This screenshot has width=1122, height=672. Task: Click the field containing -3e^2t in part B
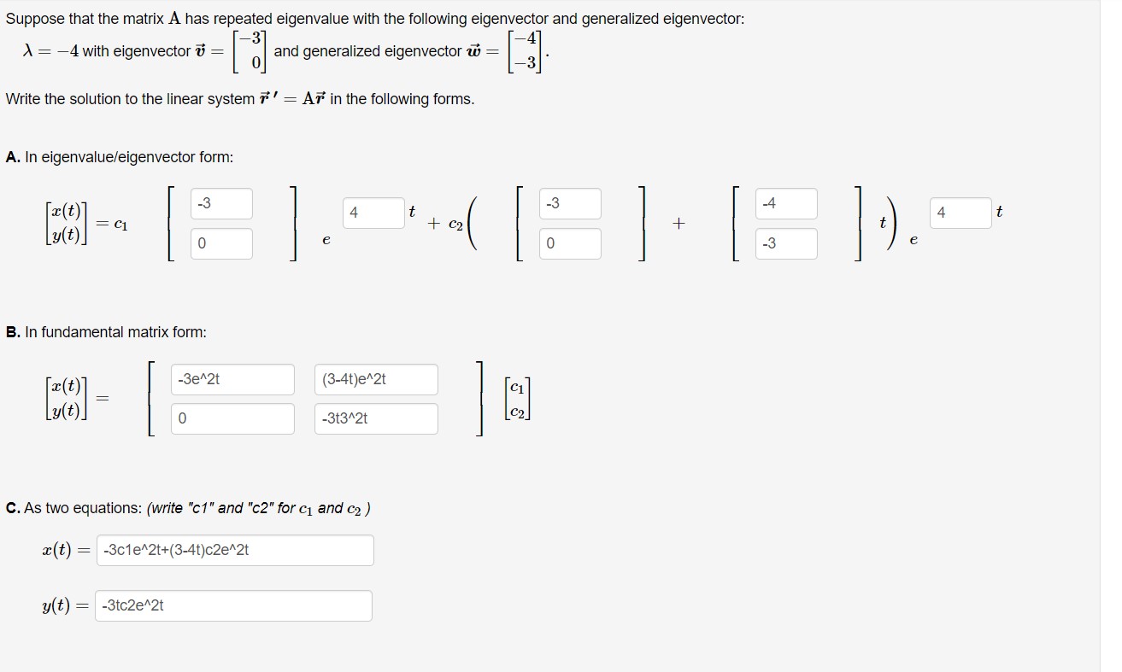coord(232,378)
